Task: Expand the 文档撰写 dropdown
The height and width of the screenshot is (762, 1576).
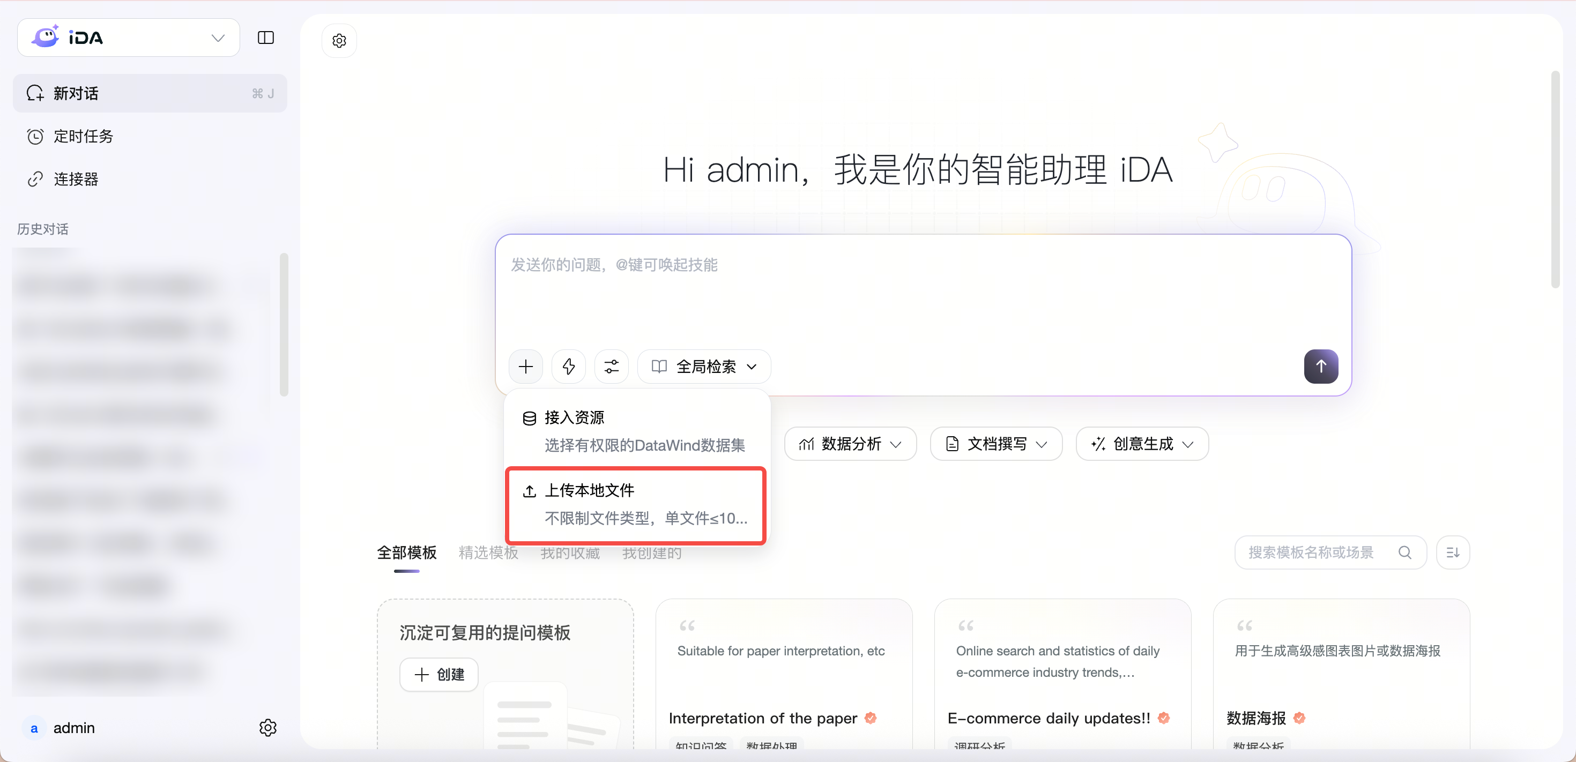Action: [996, 443]
